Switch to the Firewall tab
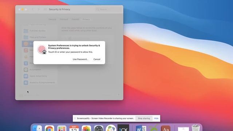Screen dimensions: 233x131 point(75,19)
